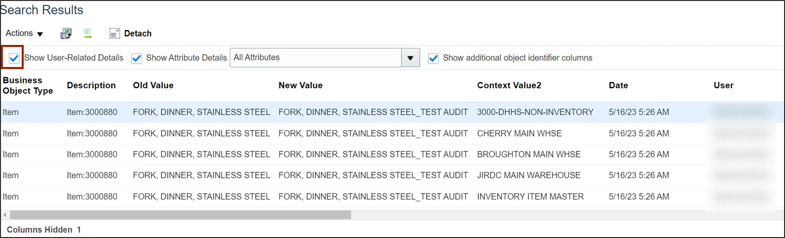Click the horizontal scrollbar left arrow
The image size is (785, 238).
click(x=5, y=215)
